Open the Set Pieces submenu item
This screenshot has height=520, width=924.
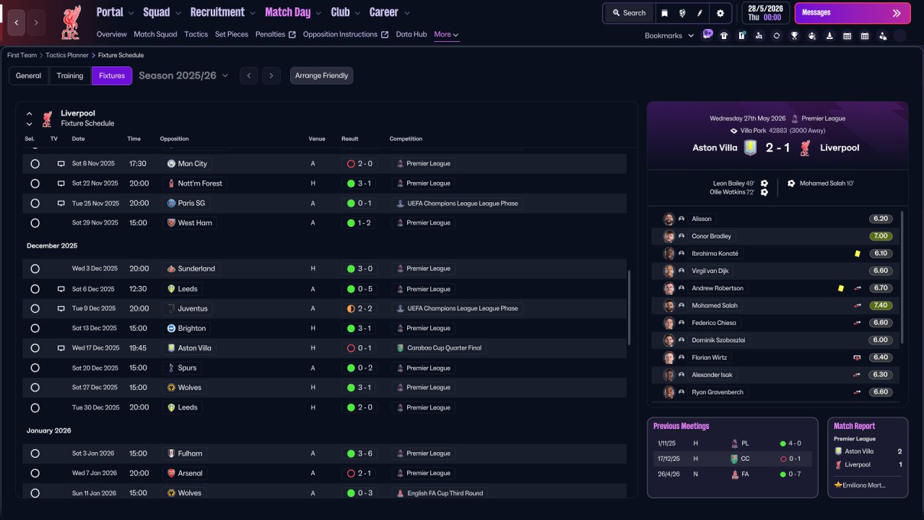tap(232, 35)
